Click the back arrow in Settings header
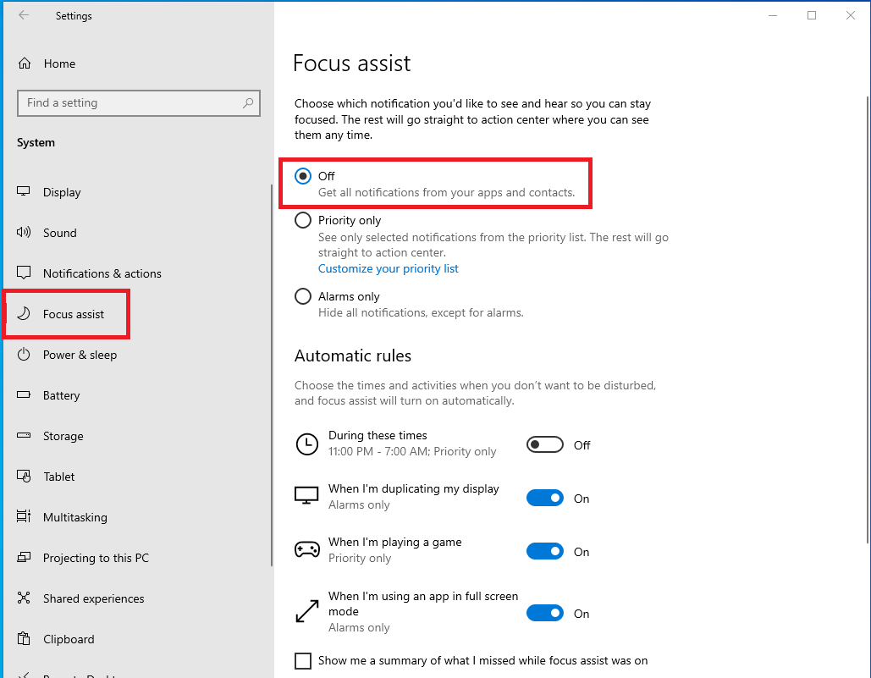This screenshot has width=871, height=678. point(24,15)
